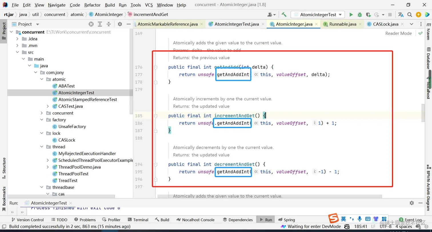Open the Structure tool window
The height and width of the screenshot is (232, 432).
[x=4, y=168]
